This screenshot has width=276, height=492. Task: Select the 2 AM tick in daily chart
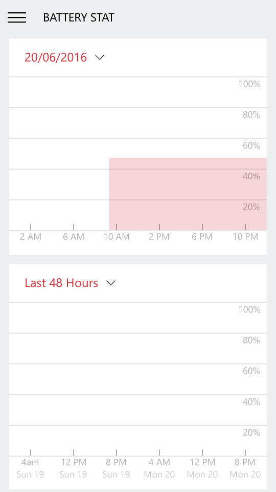31,237
